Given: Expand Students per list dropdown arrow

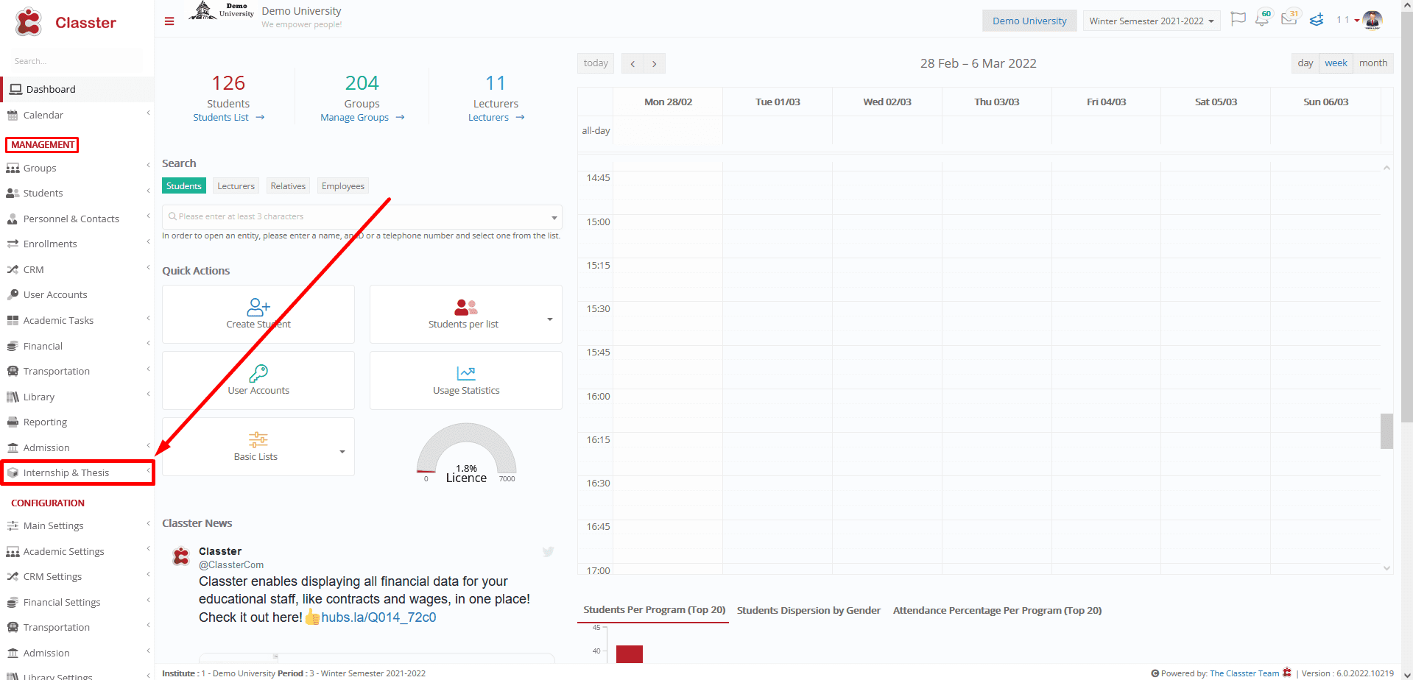Looking at the screenshot, I should (x=549, y=319).
